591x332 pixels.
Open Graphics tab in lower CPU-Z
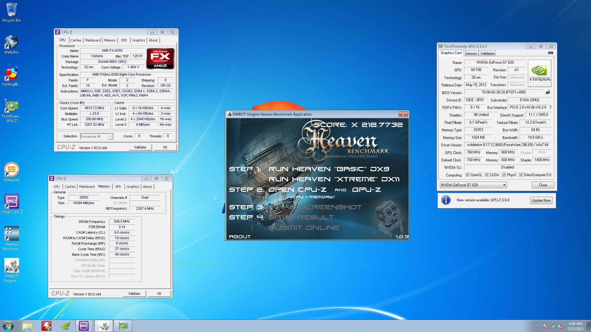point(133,187)
